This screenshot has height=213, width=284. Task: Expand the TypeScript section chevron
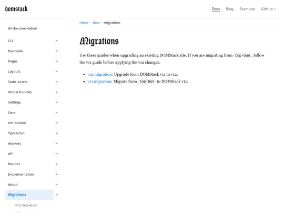[56, 133]
